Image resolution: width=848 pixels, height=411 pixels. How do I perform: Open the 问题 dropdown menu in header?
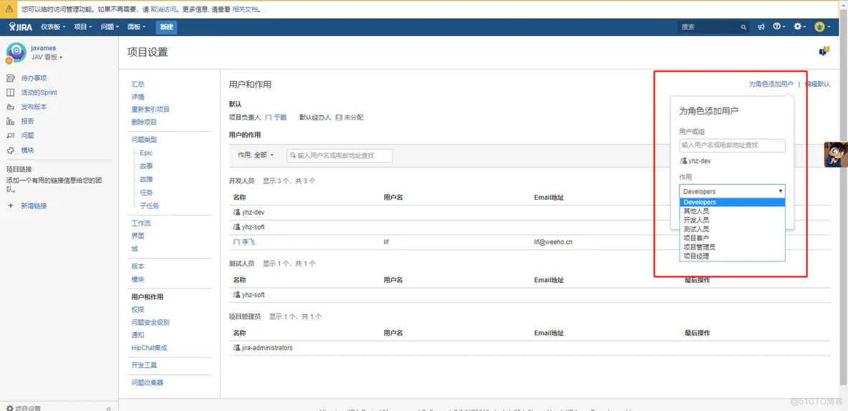(110, 26)
